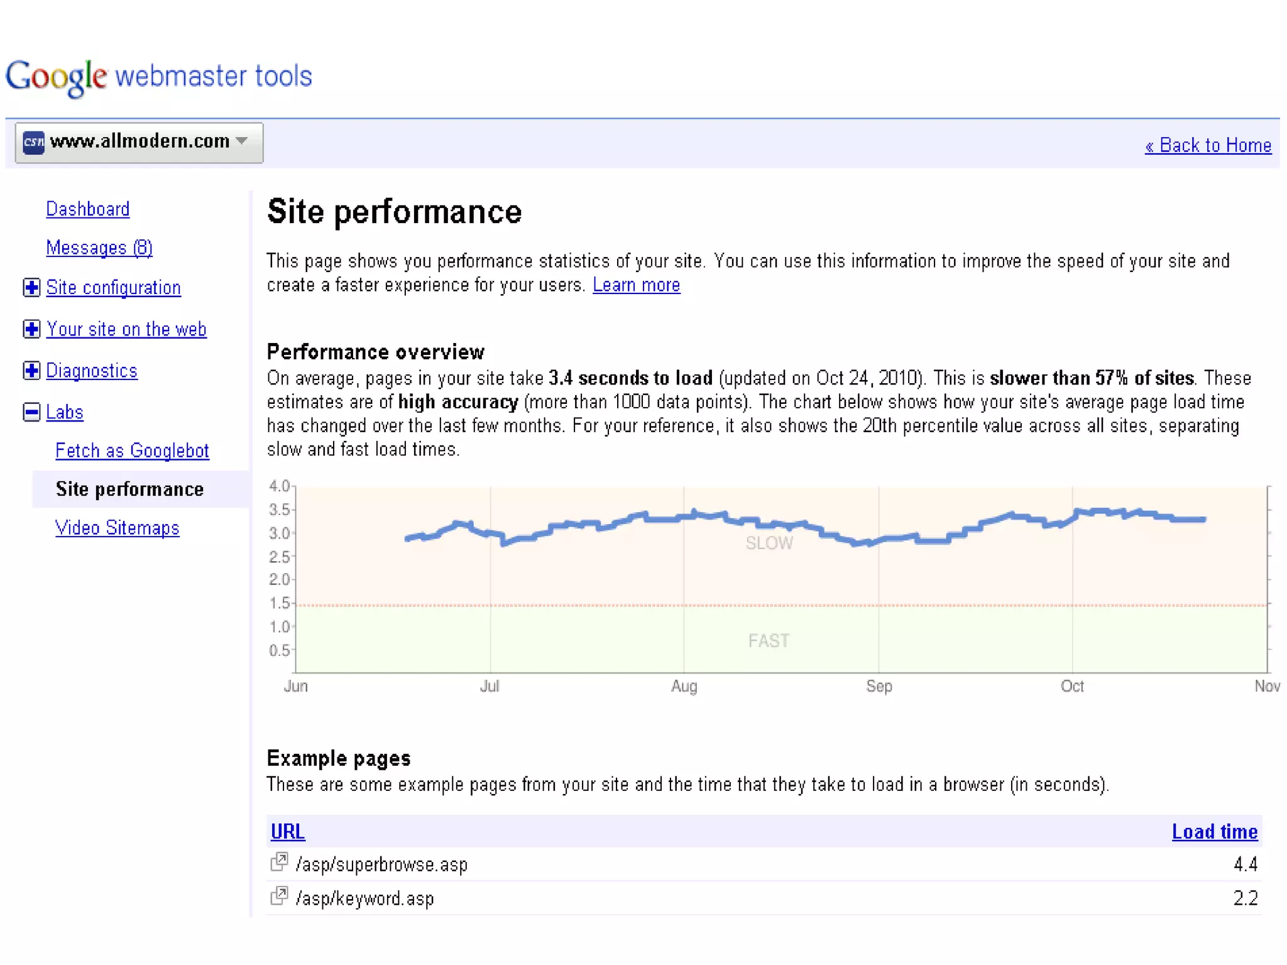Viewport: 1287px width, 965px height.
Task: Open the Labs sidebar link
Action: tap(65, 412)
